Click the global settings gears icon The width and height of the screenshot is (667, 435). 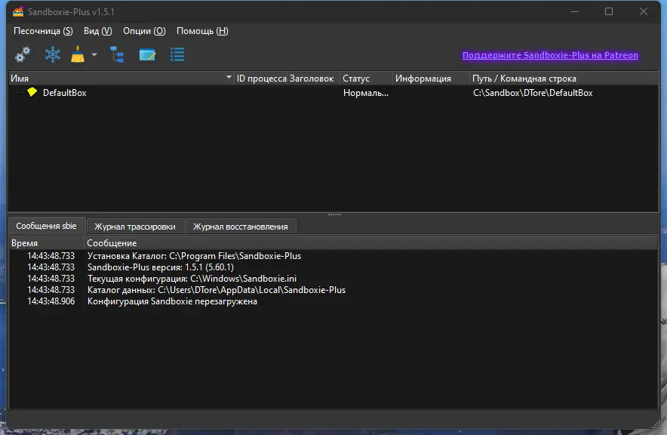pyautogui.click(x=23, y=54)
